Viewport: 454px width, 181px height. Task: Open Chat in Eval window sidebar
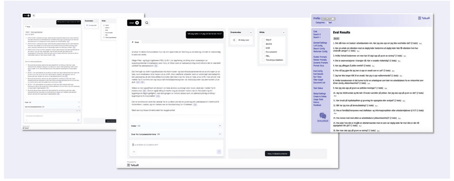315,31
